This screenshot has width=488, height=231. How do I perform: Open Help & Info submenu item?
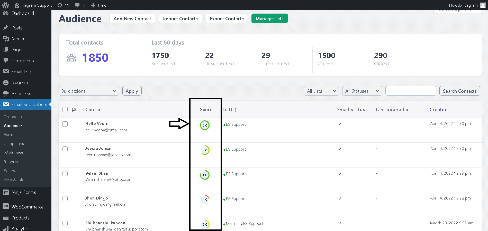click(14, 180)
